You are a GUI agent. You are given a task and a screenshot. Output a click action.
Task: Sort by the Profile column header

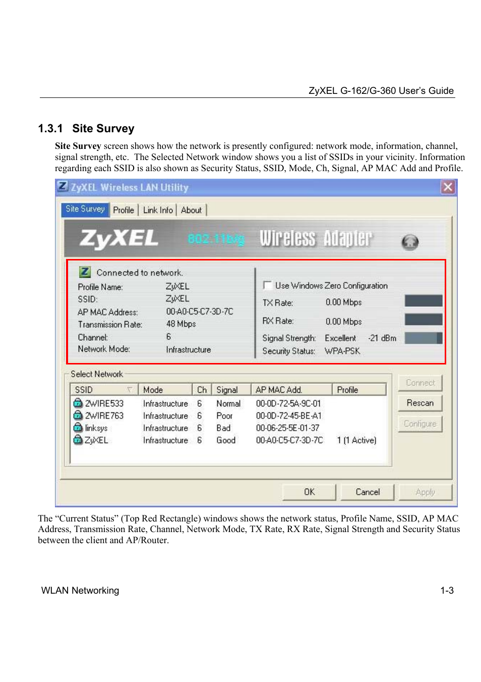tap(359, 389)
